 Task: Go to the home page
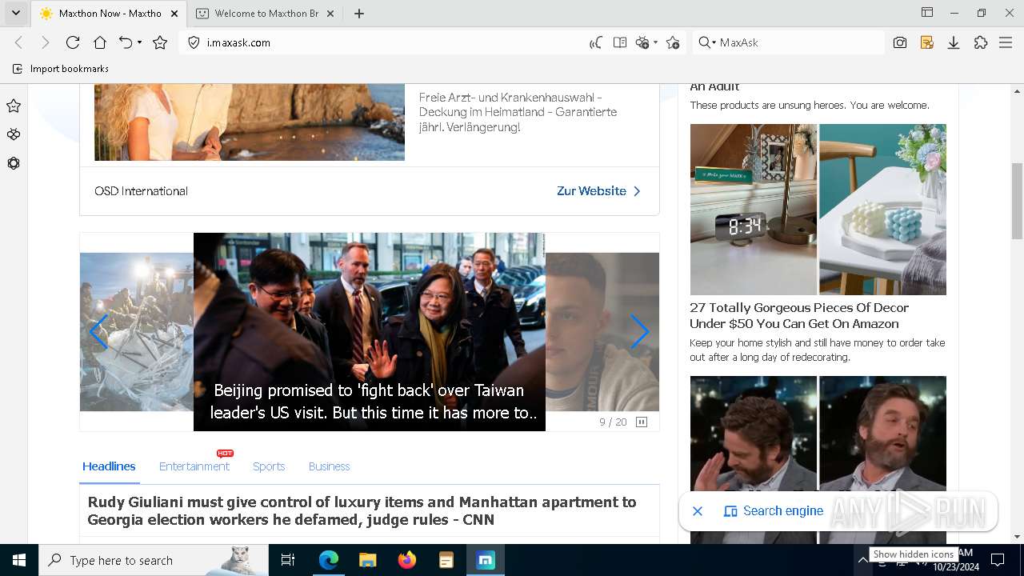click(x=100, y=42)
